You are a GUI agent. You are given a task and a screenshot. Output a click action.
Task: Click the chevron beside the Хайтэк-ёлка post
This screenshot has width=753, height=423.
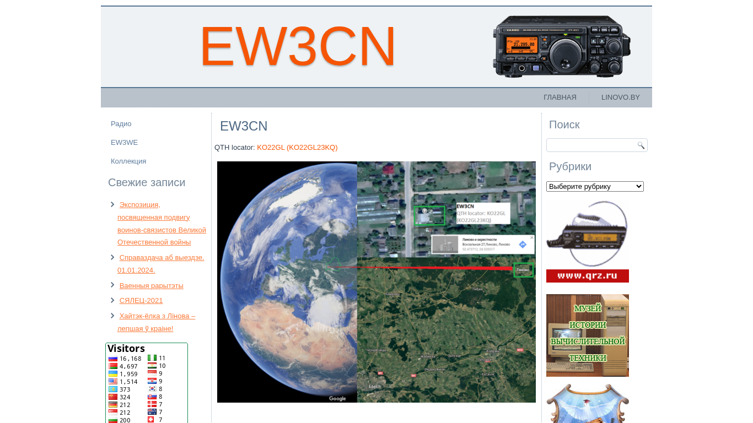click(112, 316)
